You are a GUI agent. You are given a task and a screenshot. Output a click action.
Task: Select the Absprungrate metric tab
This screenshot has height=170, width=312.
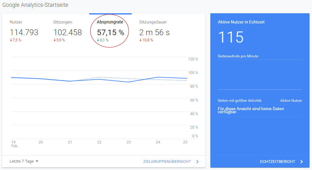click(110, 31)
